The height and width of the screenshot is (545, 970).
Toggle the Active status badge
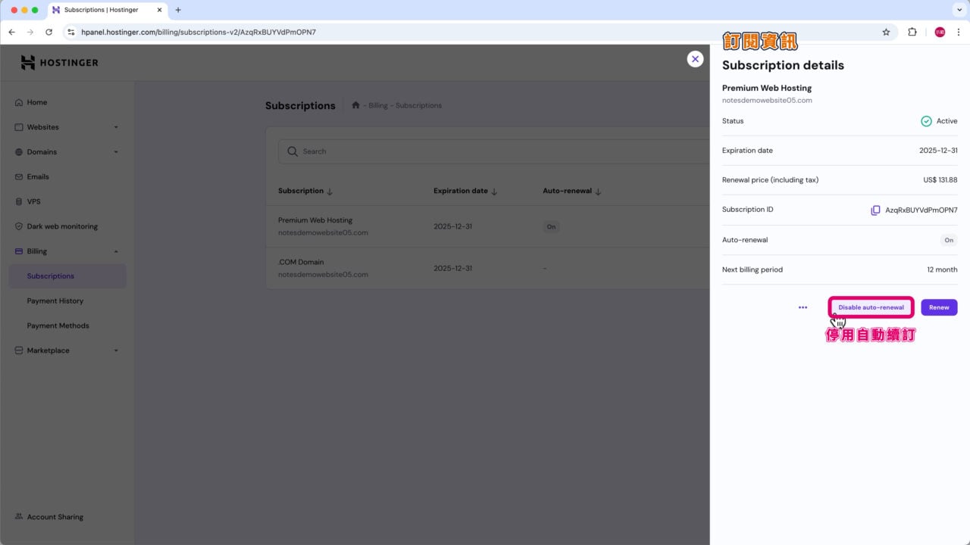[x=939, y=120]
